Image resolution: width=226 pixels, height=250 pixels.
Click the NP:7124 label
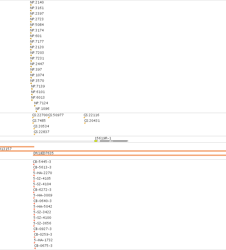point(41,103)
